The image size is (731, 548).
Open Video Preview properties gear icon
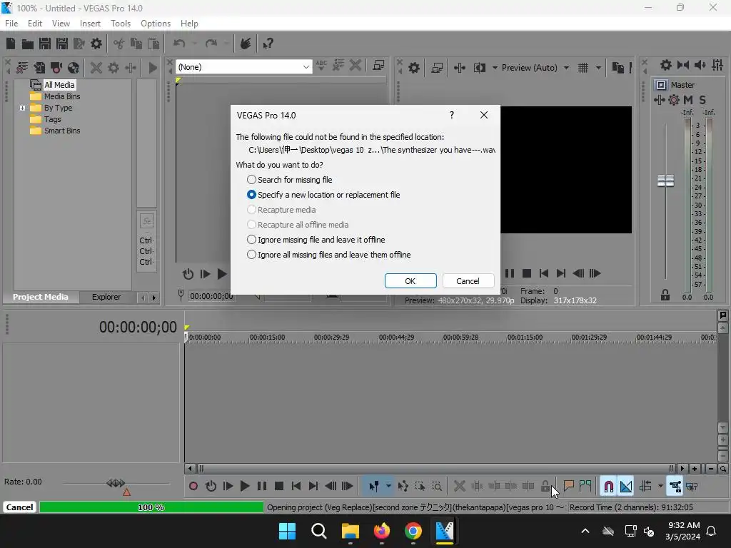[414, 68]
